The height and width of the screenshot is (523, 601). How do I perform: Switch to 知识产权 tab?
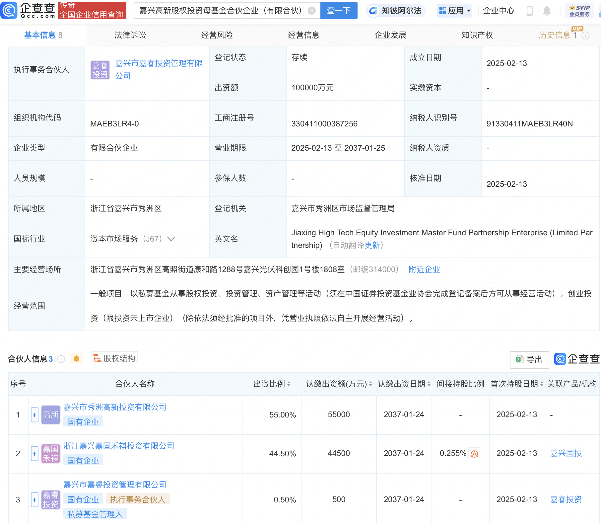point(477,35)
